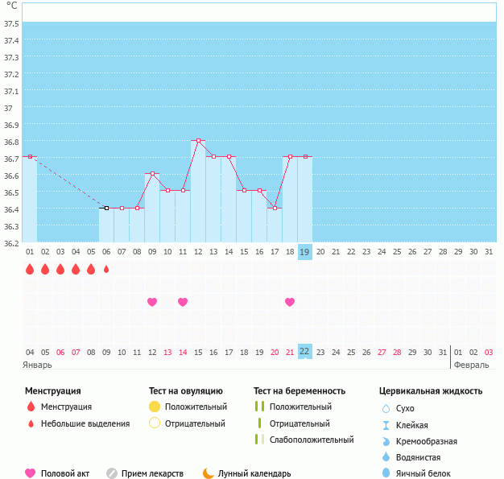Screen dimensions: 504x479
Task: Select the Яичный белок cervical fluid icon
Action: (x=386, y=473)
